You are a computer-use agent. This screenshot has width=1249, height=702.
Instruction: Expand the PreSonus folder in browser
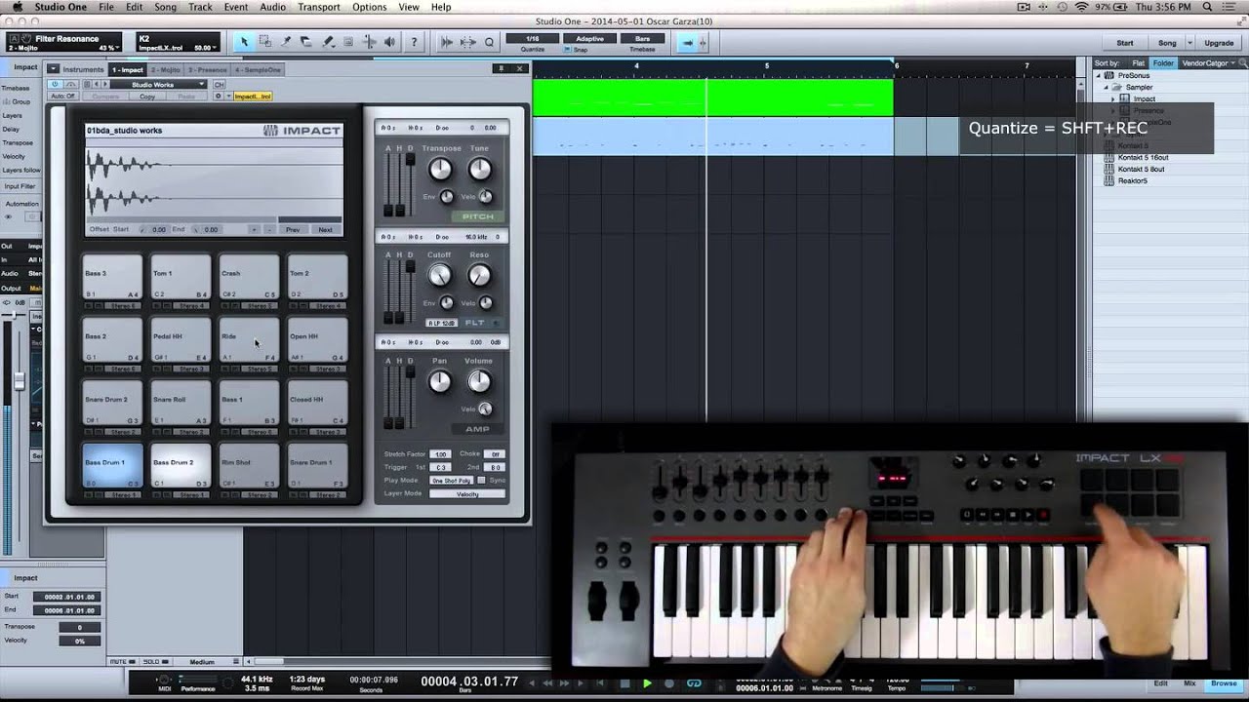click(x=1100, y=76)
